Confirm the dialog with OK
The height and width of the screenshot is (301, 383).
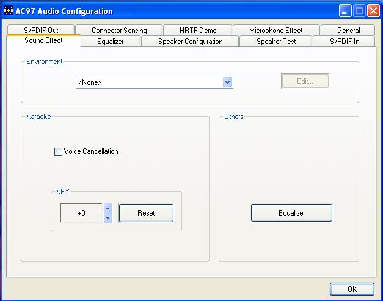coord(352,289)
